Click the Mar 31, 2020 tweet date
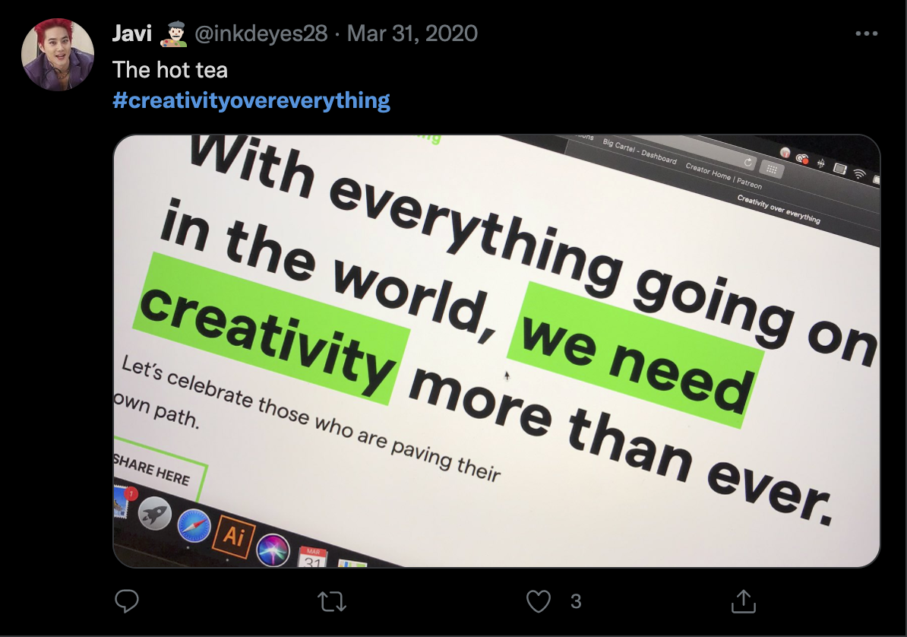This screenshot has width=907, height=637. point(412,33)
